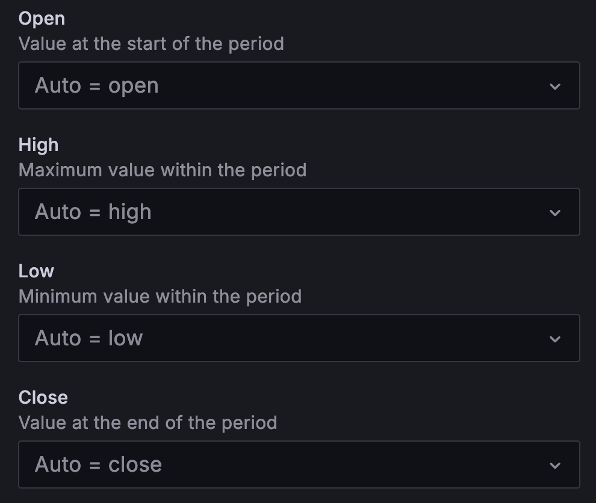Viewport: 596px width, 503px height.
Task: Click the High section label
Action: click(39, 144)
